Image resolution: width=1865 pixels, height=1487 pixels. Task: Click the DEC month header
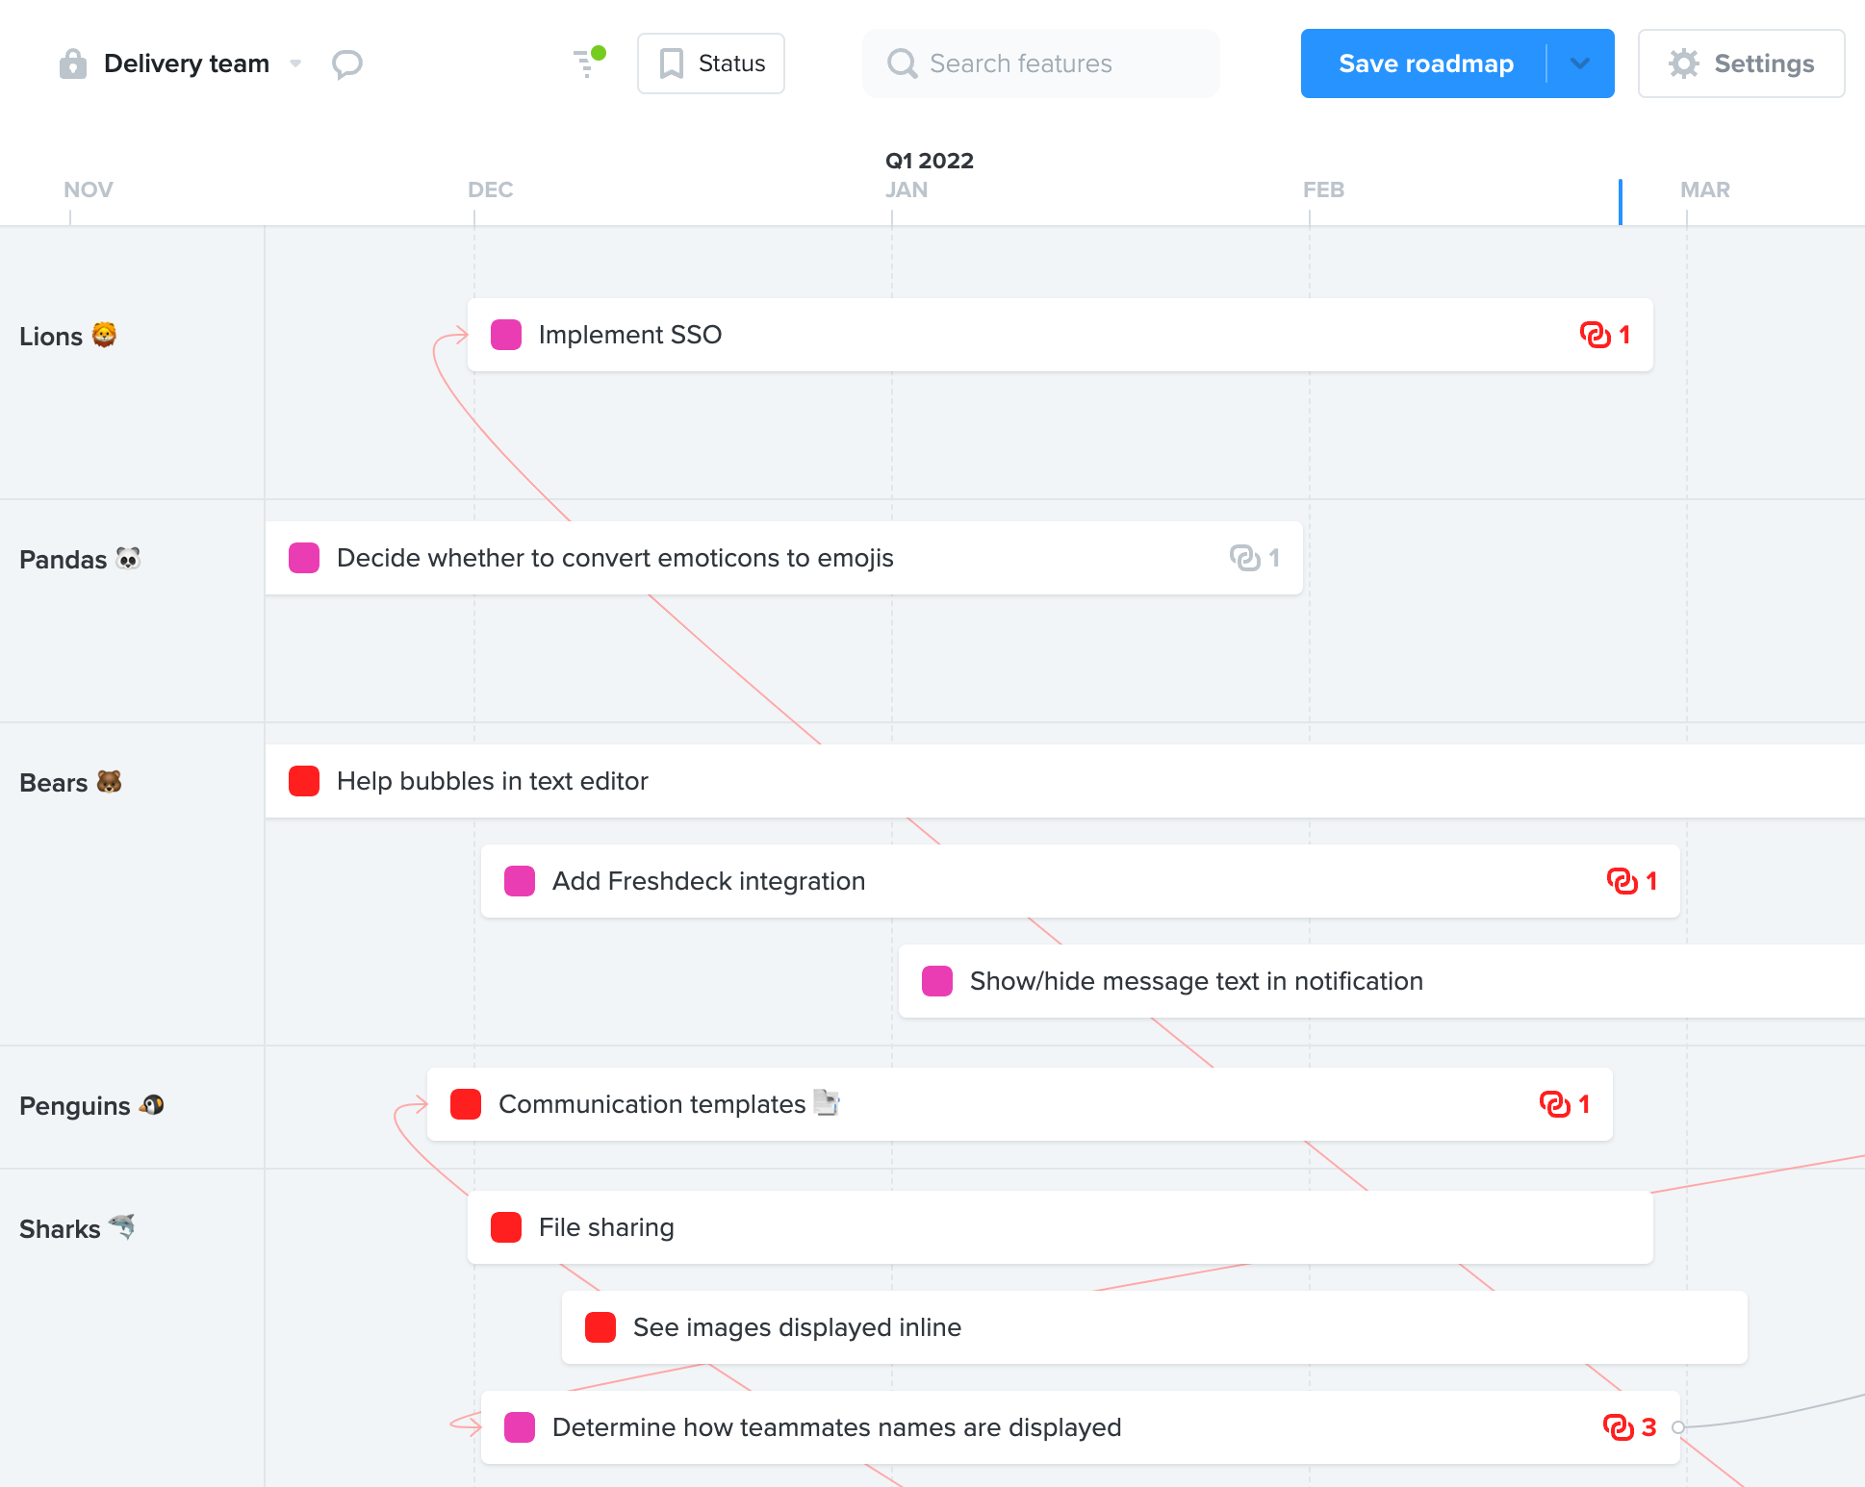(491, 189)
